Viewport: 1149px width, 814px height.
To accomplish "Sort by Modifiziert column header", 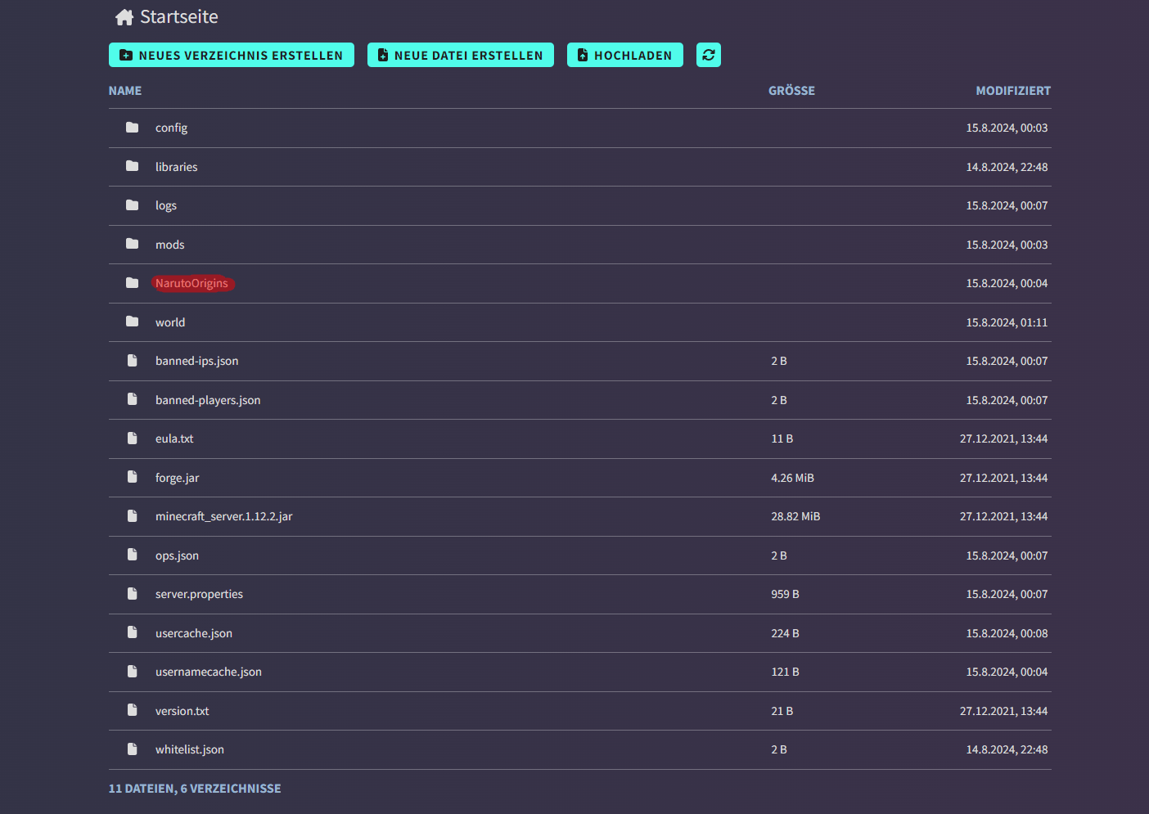I will pos(1012,91).
